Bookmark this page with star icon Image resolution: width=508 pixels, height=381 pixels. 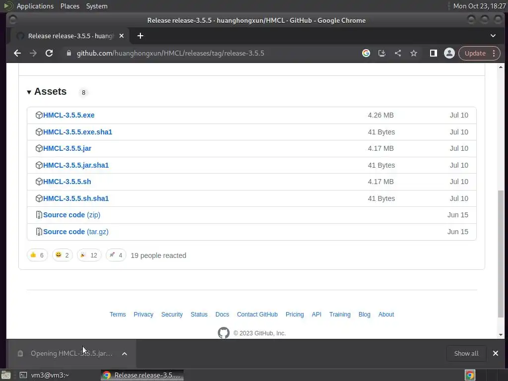[x=414, y=53]
